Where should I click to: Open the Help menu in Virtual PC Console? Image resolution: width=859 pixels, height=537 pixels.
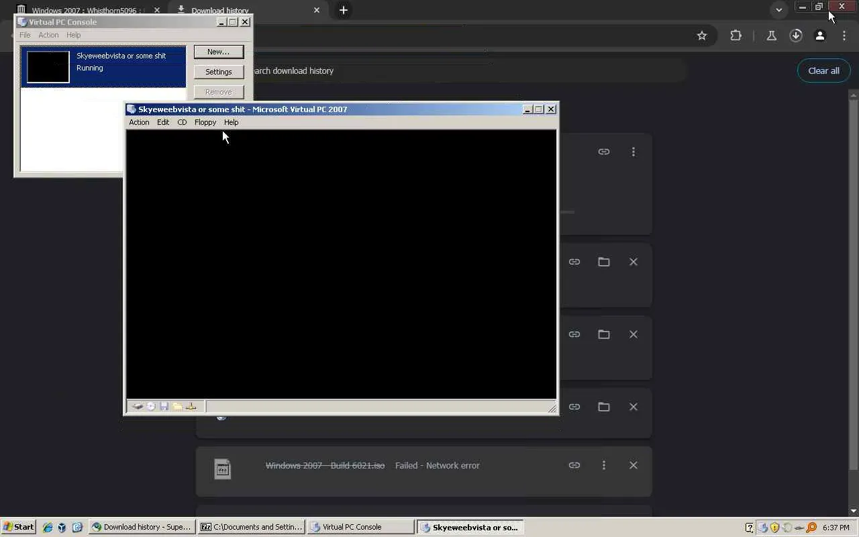74,35
